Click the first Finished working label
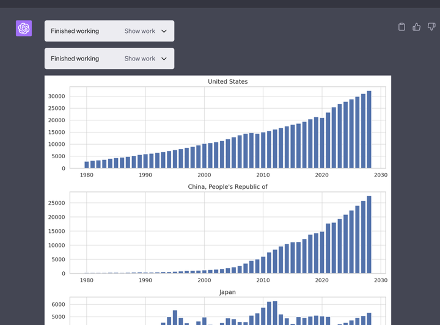The height and width of the screenshot is (325, 440). (x=75, y=31)
